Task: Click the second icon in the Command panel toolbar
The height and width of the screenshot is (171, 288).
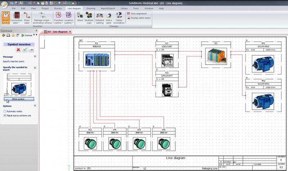Action: 8,35
